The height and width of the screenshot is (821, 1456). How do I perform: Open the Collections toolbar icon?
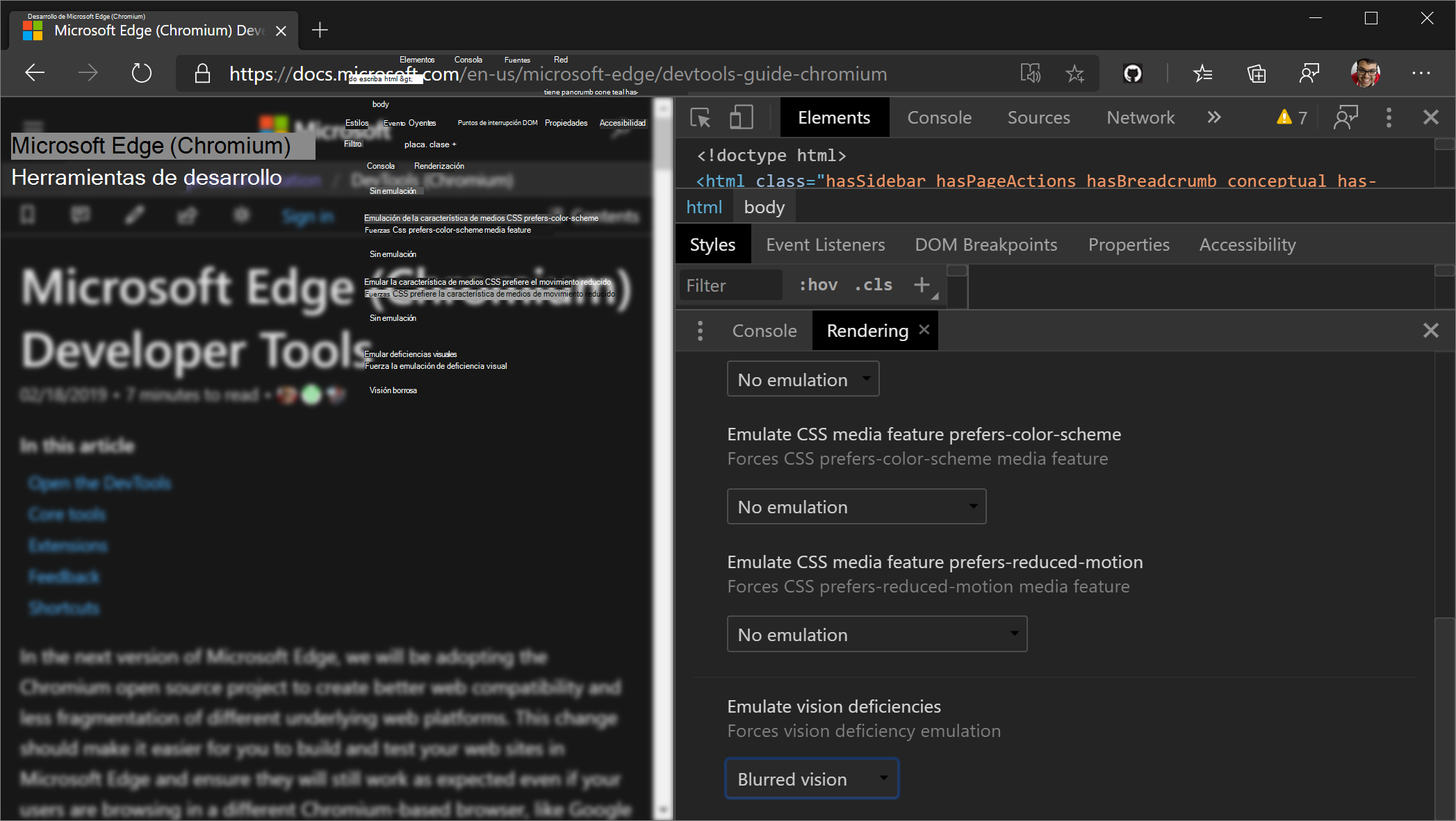point(1256,73)
